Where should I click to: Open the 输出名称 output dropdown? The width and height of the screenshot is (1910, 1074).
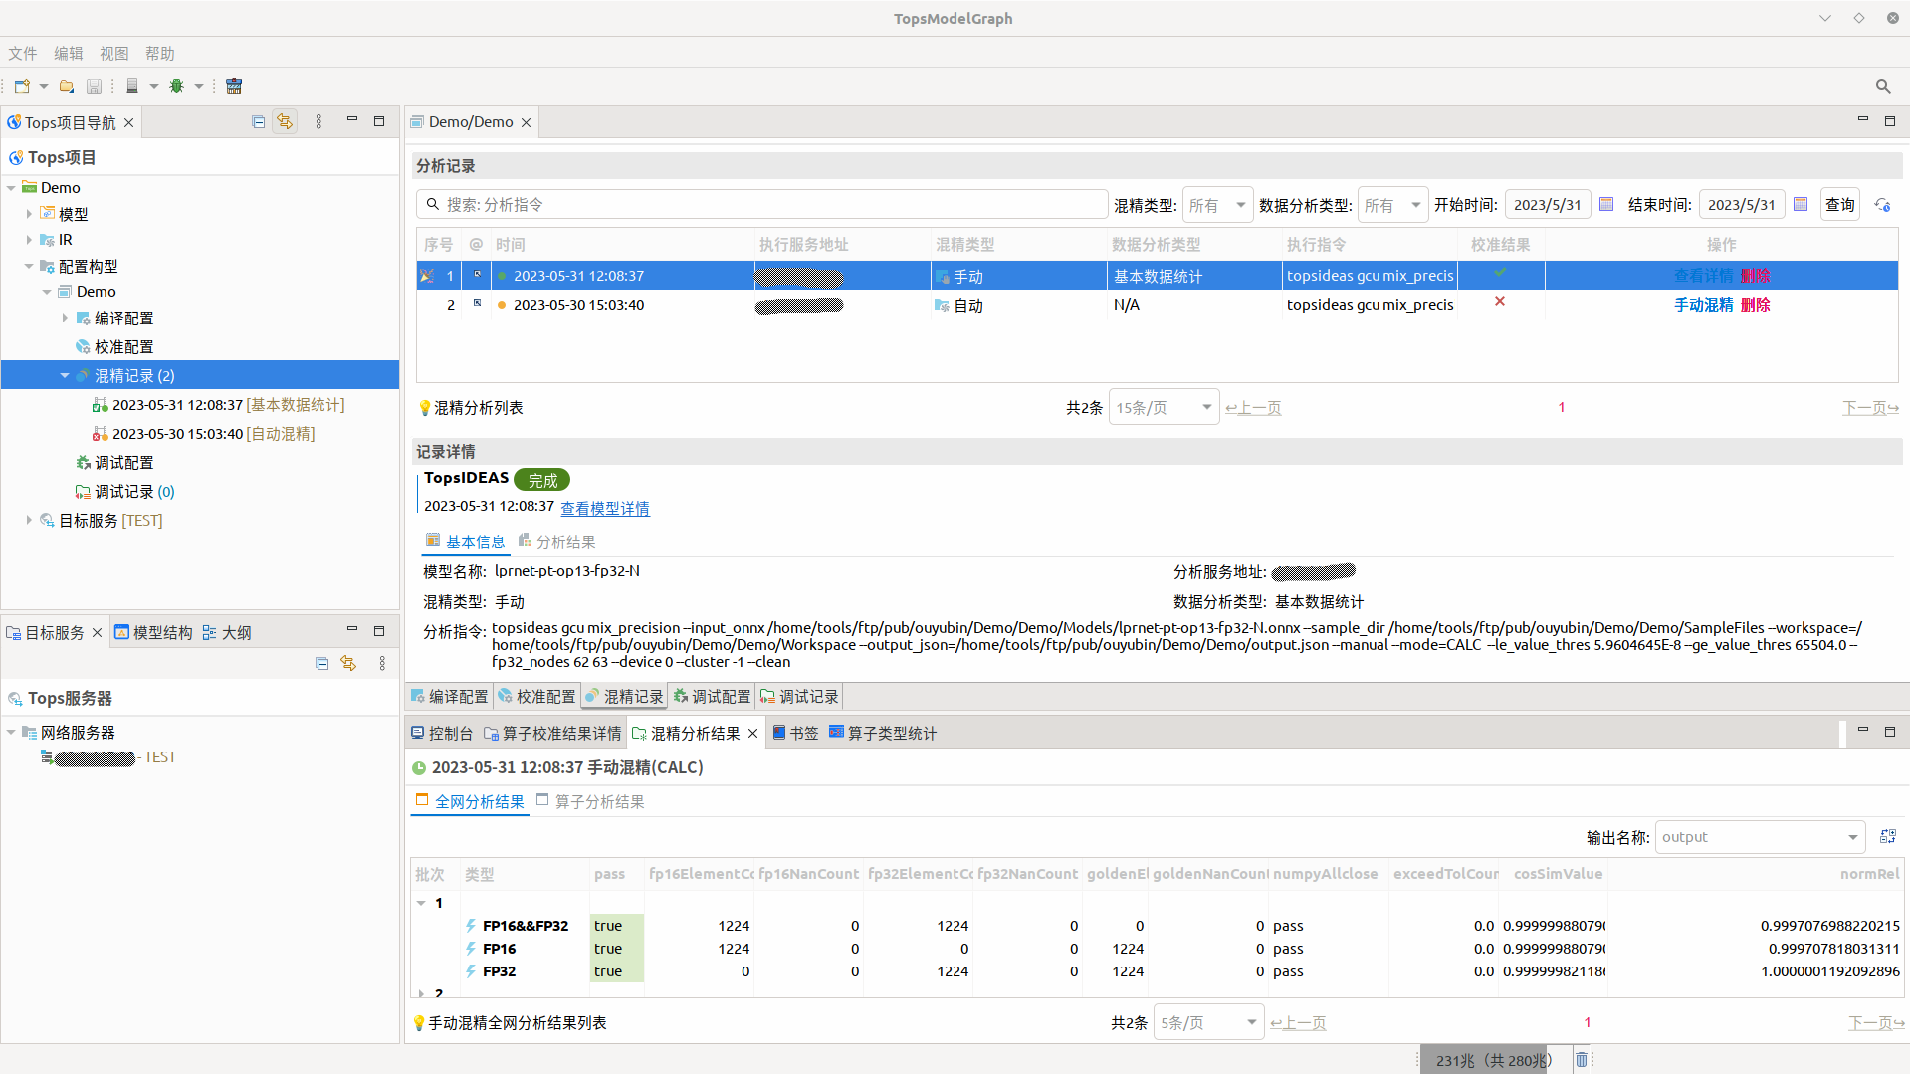click(x=1760, y=838)
